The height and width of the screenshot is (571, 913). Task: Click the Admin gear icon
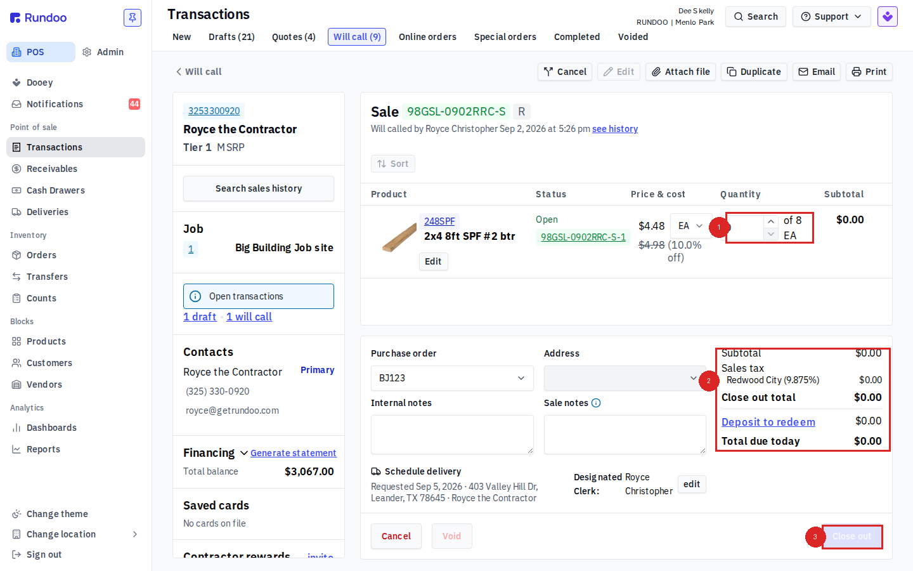[x=87, y=52]
